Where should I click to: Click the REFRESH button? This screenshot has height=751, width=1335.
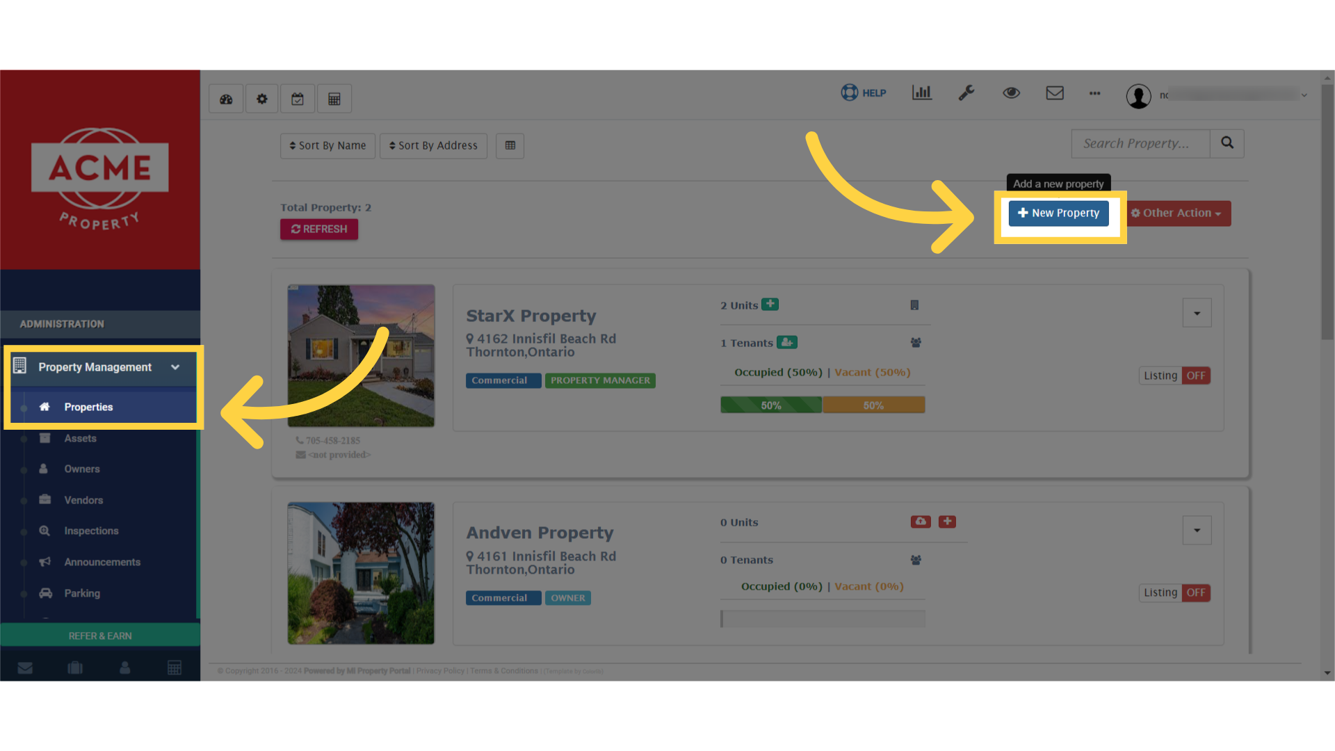pyautogui.click(x=318, y=229)
